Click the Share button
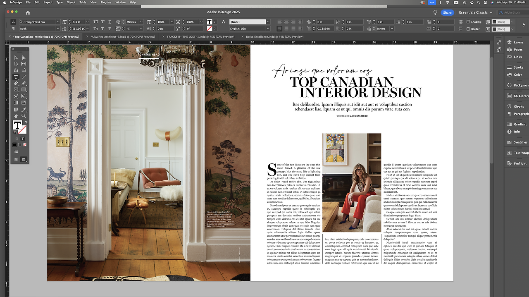This screenshot has width=529, height=297. [x=447, y=12]
